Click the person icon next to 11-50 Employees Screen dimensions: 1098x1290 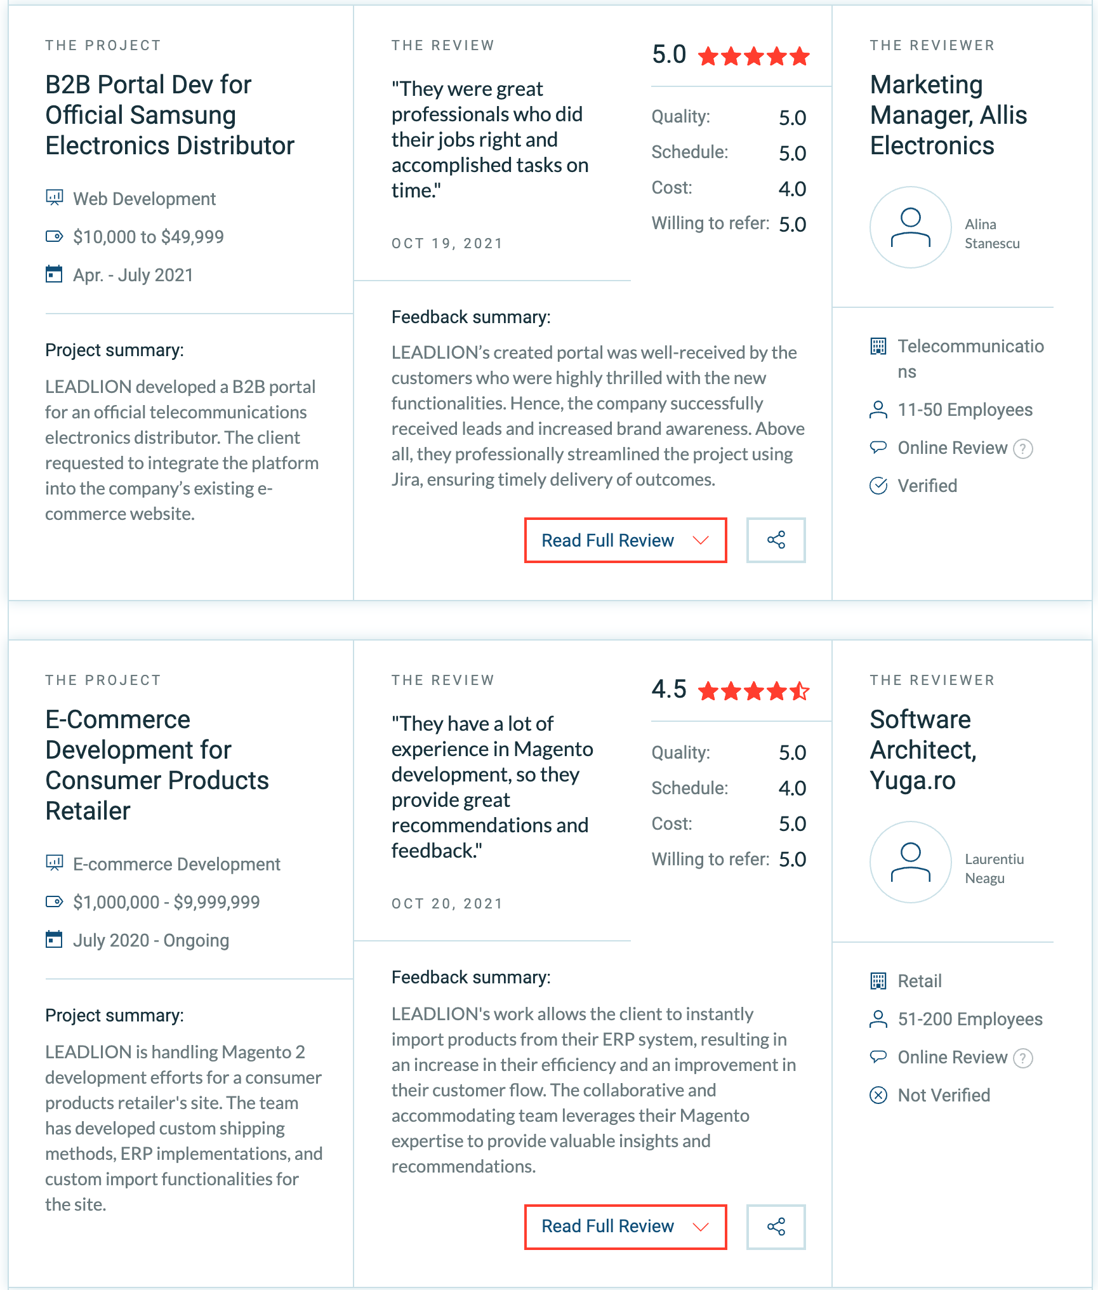click(x=878, y=409)
